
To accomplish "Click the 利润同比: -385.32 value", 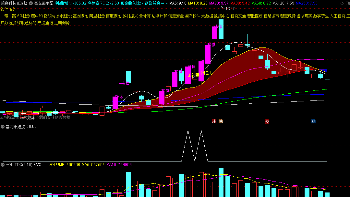I will 70,3.
